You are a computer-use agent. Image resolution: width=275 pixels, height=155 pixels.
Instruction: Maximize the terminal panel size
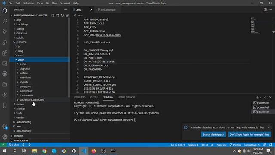[265, 97]
